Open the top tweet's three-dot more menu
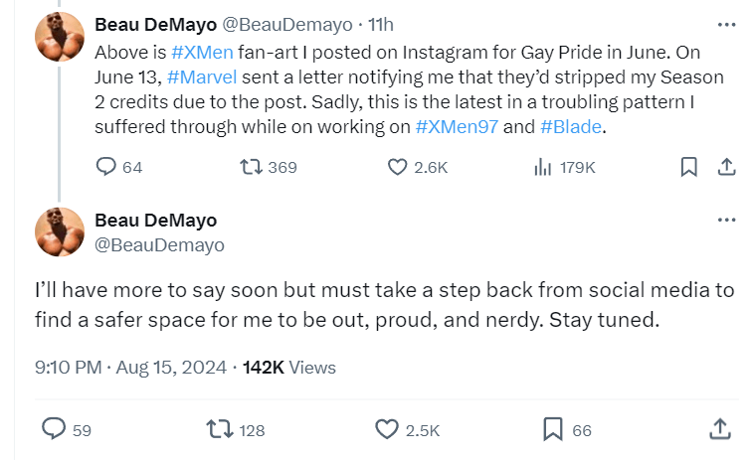Viewport: 753px width, 460px height. (725, 24)
